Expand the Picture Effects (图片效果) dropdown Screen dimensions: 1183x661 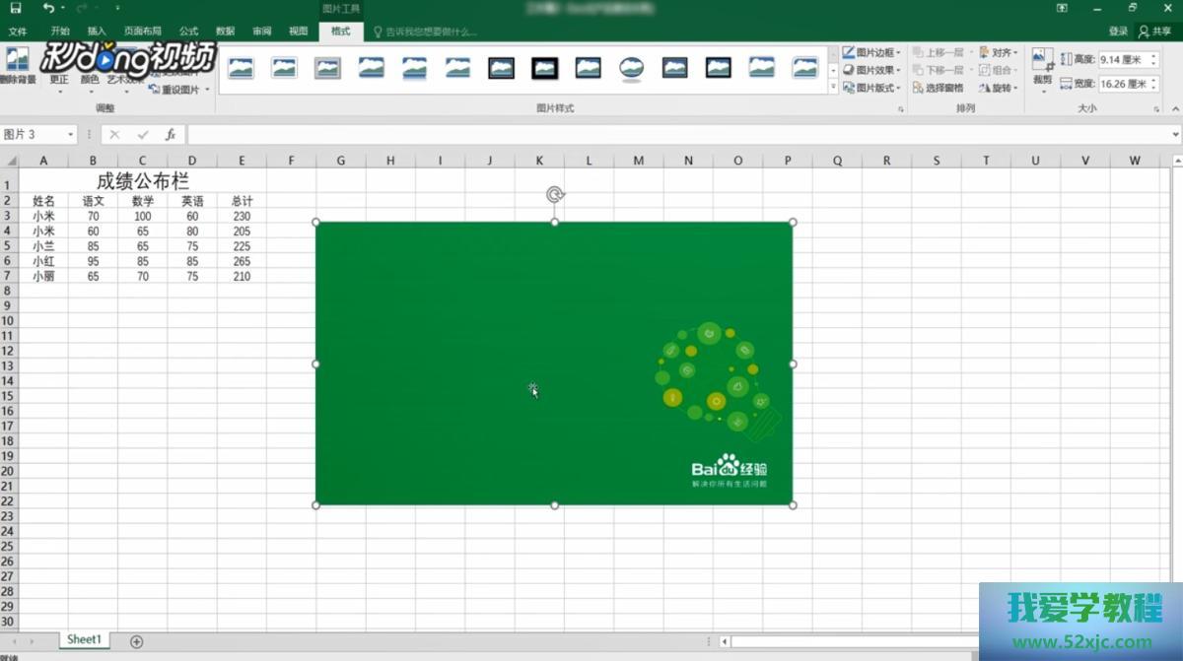click(x=899, y=70)
